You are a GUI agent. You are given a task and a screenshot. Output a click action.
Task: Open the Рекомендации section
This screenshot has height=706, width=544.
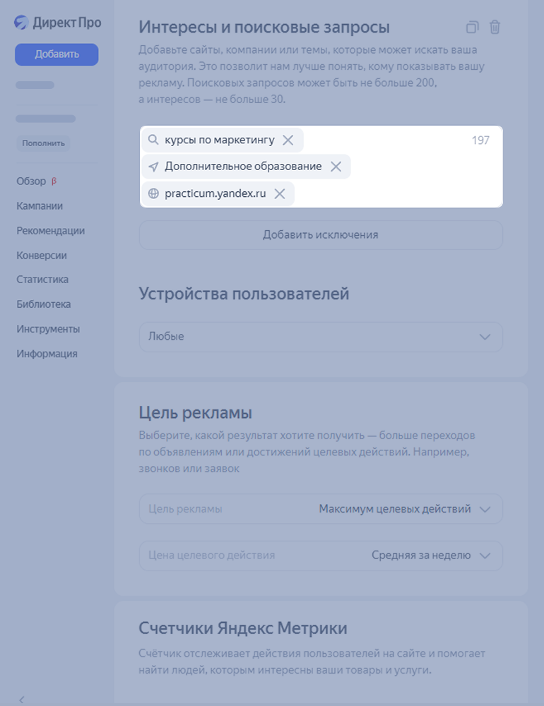point(50,231)
